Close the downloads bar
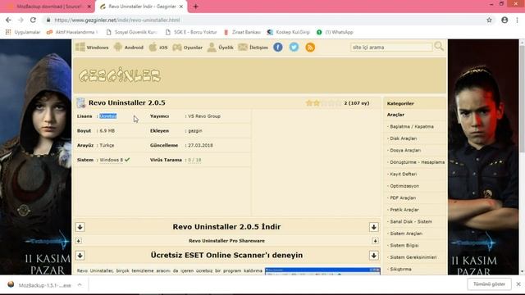 click(x=518, y=284)
